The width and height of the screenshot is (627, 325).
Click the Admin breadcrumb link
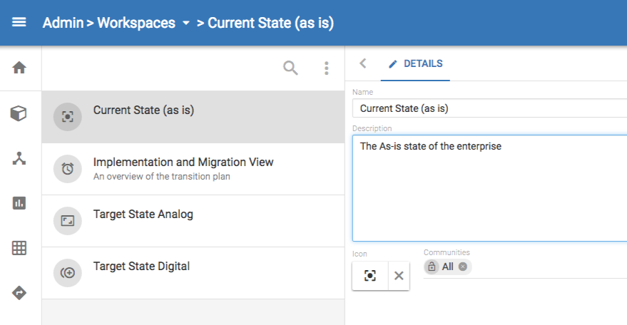(62, 23)
